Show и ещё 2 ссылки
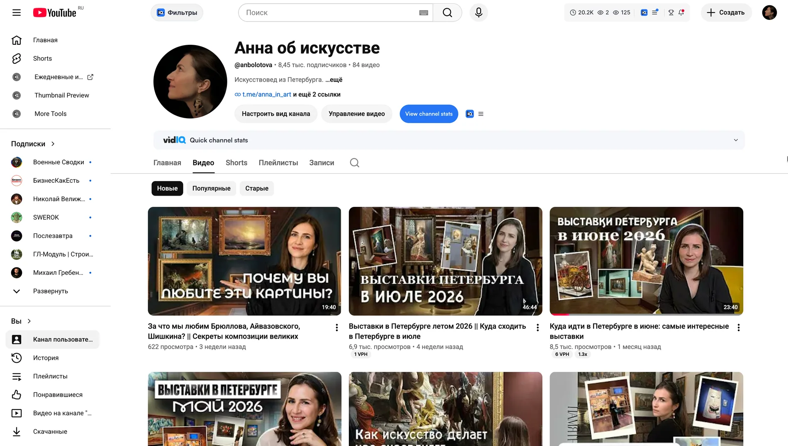 [x=317, y=95]
